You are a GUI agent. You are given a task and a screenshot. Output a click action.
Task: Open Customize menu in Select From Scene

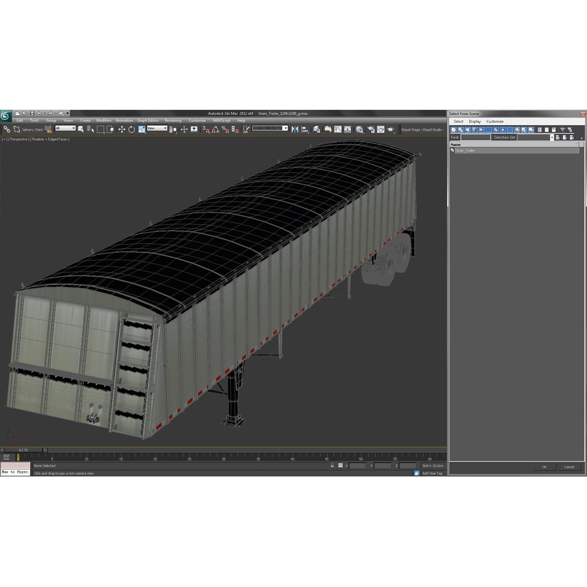495,121
